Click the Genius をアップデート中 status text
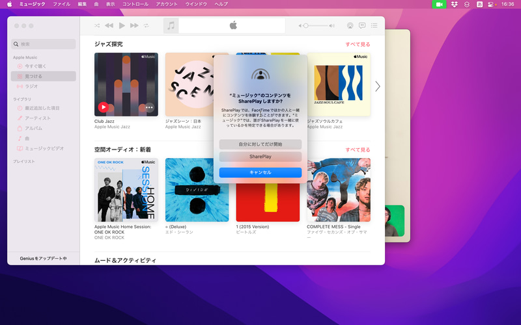 click(x=43, y=258)
